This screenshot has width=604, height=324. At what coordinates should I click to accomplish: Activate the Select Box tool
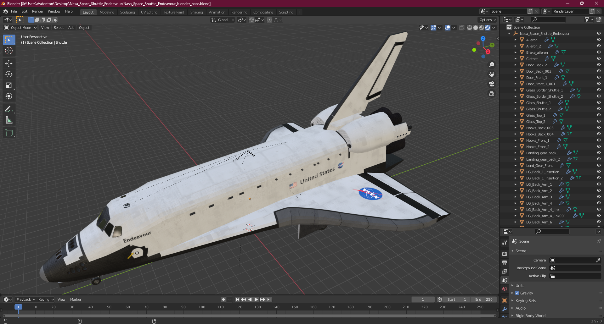point(9,40)
